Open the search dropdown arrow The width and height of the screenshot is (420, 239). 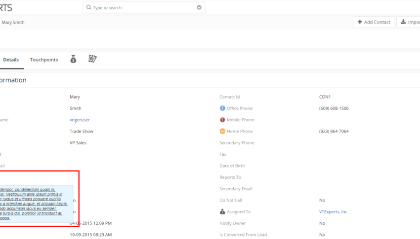tap(199, 7)
